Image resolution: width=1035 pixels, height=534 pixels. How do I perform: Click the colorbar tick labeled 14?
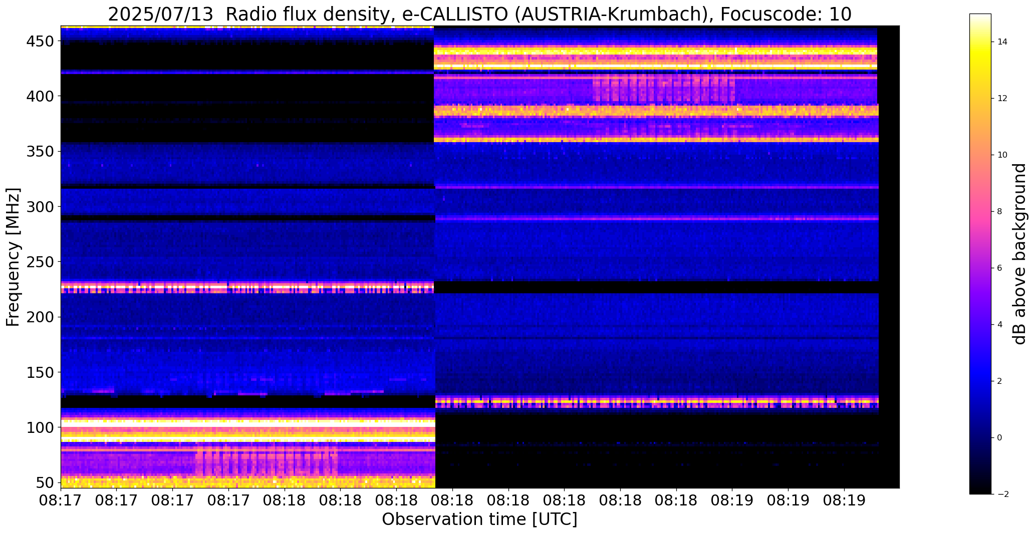pos(1002,42)
